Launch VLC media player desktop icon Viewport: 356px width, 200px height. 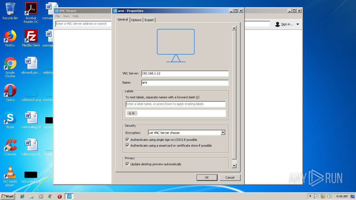click(10, 176)
